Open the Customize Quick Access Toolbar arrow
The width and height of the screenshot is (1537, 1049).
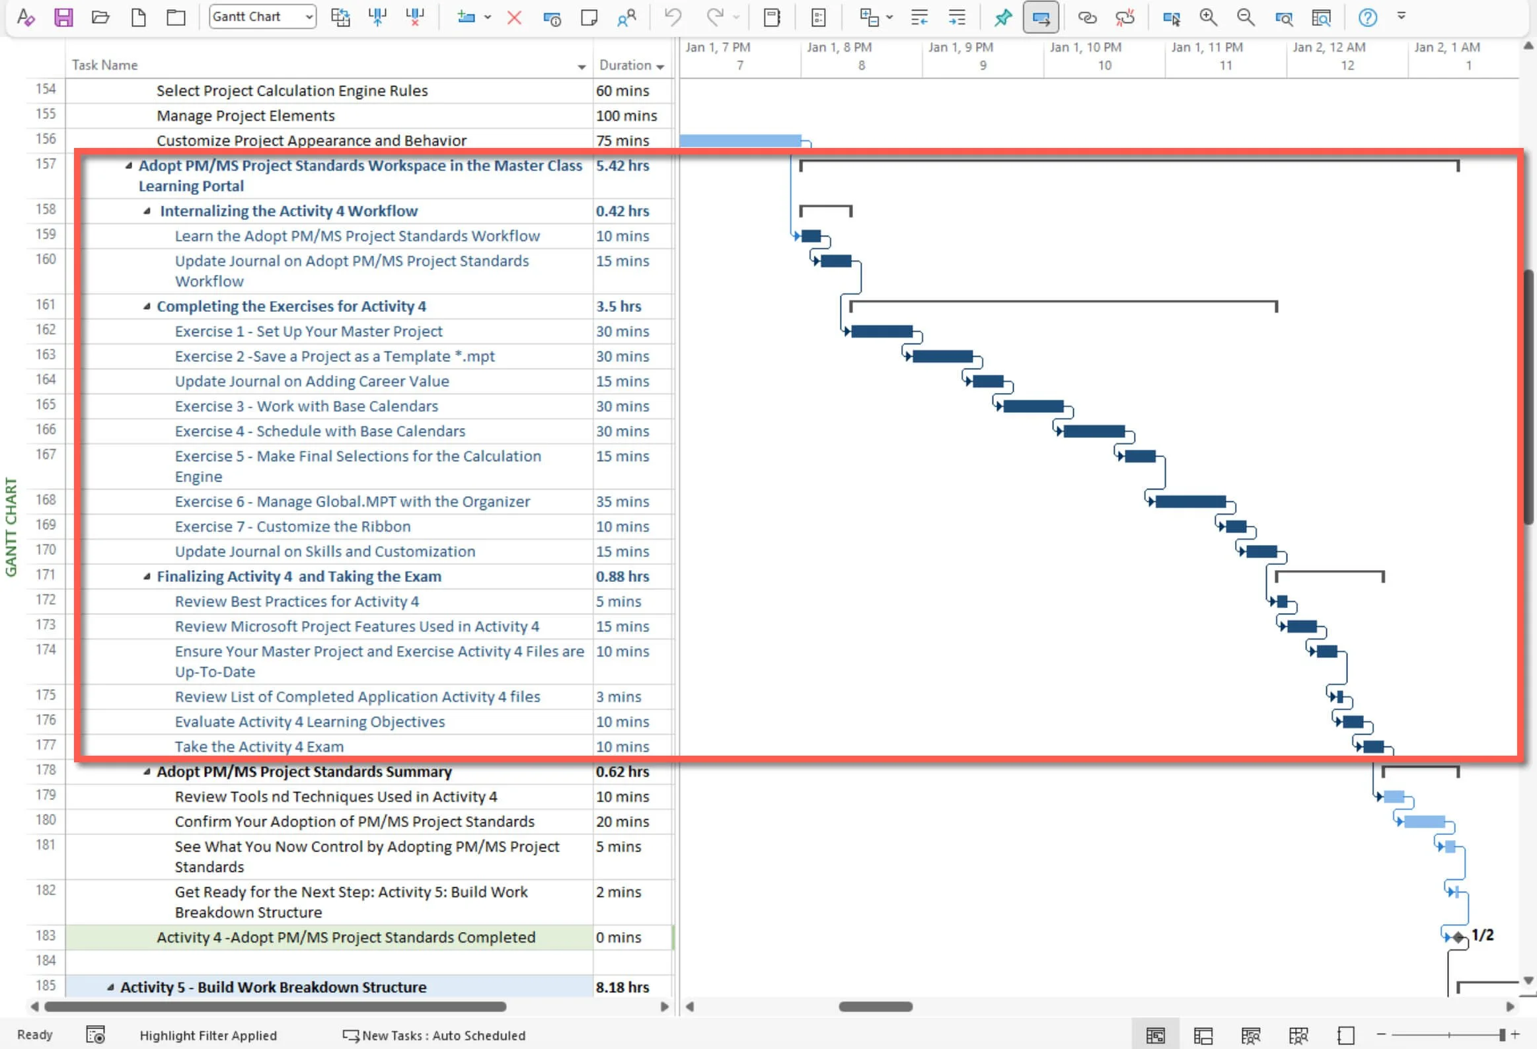coord(1401,15)
